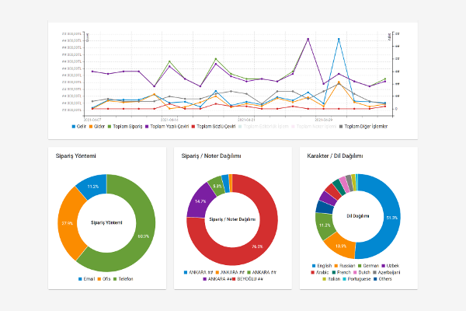Hide the Toplam Sipariş series via legend
Image resolution: width=466 pixels, height=311 pixels.
coord(125,127)
